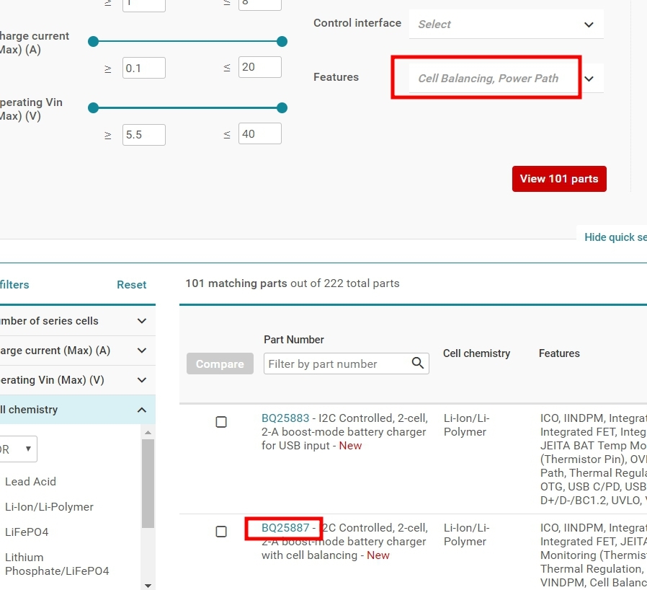This screenshot has height=590, width=647.
Task: Click the charge current minimum field 0.1
Action: (144, 68)
